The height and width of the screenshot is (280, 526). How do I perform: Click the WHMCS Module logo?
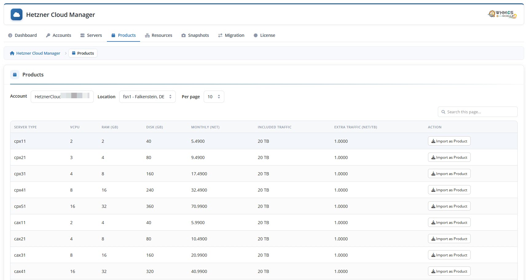(x=502, y=14)
